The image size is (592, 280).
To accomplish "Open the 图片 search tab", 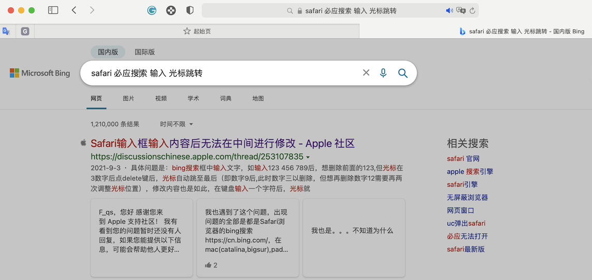I will tap(128, 98).
